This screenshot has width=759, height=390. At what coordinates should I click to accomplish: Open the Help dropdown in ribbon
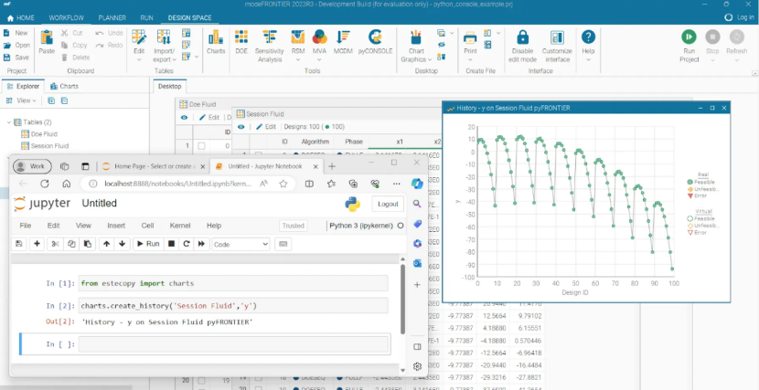[x=588, y=59]
